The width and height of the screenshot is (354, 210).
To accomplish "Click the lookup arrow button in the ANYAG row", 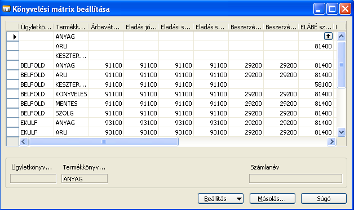I will coord(328,36).
